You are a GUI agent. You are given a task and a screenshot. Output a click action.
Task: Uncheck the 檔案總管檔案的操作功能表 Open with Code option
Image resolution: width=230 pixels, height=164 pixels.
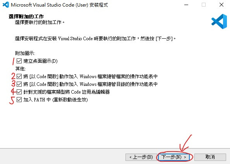coord(19,76)
